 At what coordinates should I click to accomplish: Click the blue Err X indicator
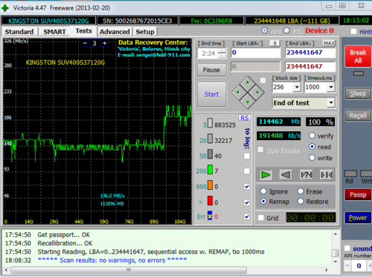coord(210,216)
